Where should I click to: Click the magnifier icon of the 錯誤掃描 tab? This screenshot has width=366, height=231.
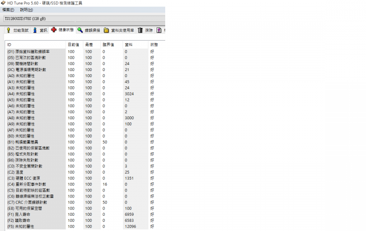click(x=80, y=30)
